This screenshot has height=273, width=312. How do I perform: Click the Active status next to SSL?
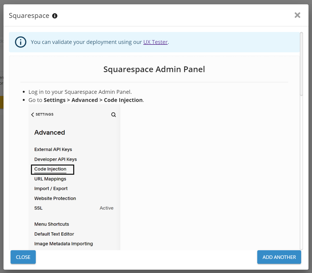coord(107,208)
